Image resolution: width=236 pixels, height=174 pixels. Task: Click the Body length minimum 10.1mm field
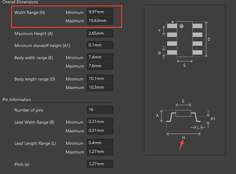[x=100, y=78]
